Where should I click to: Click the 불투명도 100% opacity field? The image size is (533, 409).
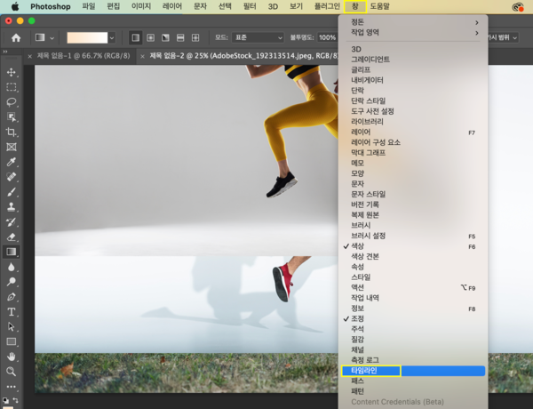(327, 37)
